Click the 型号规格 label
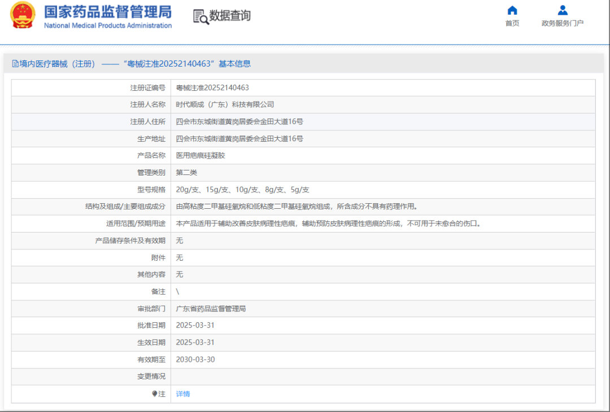 151,190
